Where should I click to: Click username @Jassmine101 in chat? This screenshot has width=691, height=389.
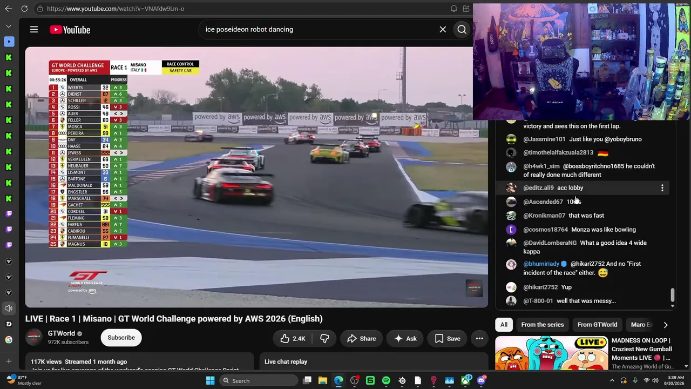[544, 139]
